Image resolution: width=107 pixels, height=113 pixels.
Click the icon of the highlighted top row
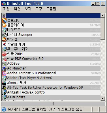[4, 16]
